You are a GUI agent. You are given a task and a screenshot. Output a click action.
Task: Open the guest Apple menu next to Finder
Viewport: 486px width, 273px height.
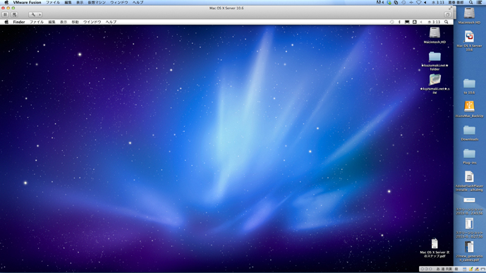6,22
